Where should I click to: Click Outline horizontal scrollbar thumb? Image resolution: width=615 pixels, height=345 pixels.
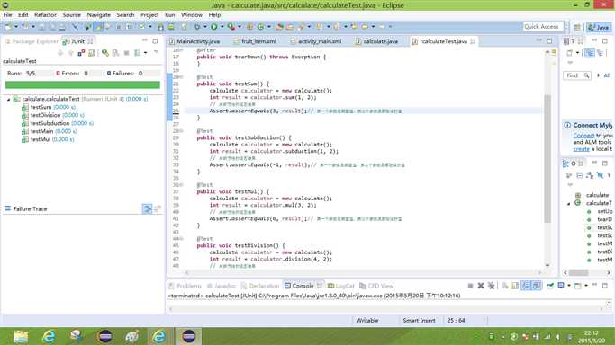578,272
